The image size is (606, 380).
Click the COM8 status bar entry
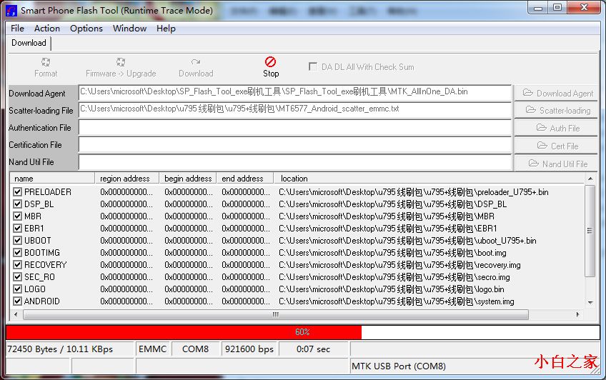coord(196,349)
